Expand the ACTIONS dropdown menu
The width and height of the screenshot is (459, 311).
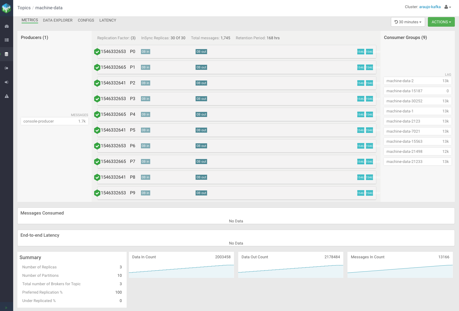(441, 22)
